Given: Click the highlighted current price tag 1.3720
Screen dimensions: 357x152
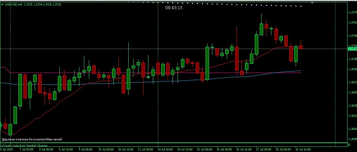Looking at the screenshot, I should [x=352, y=49].
